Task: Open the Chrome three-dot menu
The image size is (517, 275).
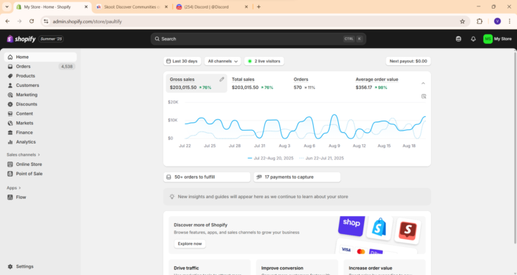Action: click(x=509, y=21)
